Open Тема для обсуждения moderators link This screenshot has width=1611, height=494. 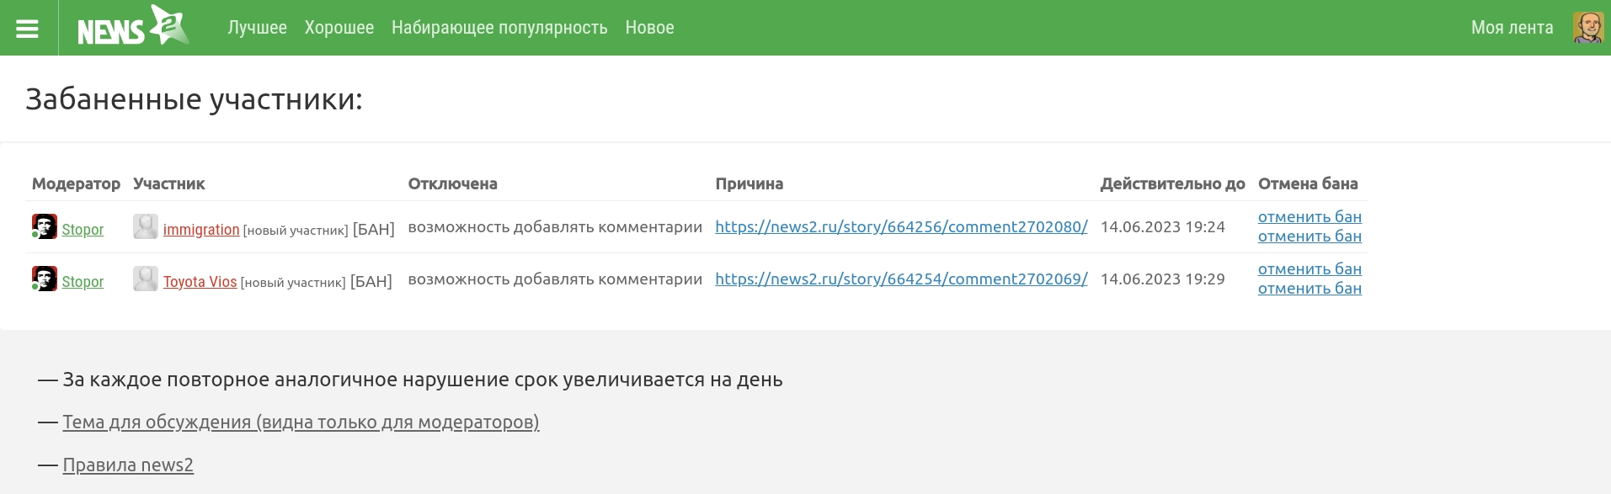click(x=301, y=422)
